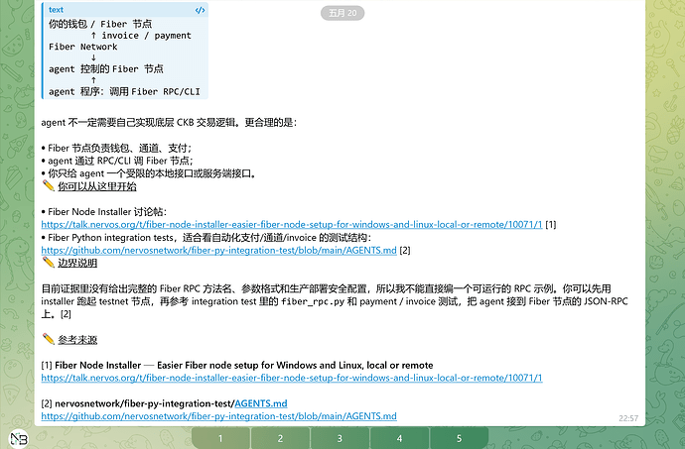Click inline button 5
This screenshot has width=685, height=449.
coord(459,438)
